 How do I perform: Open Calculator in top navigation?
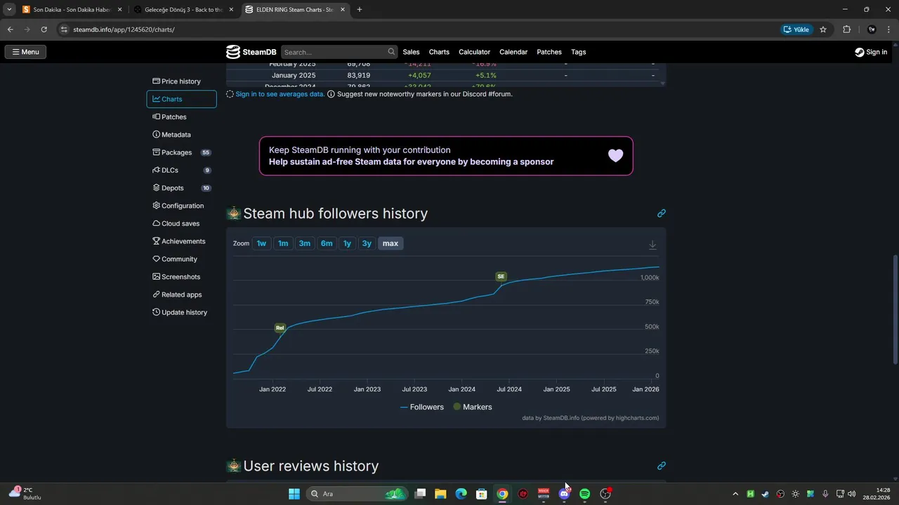(474, 52)
